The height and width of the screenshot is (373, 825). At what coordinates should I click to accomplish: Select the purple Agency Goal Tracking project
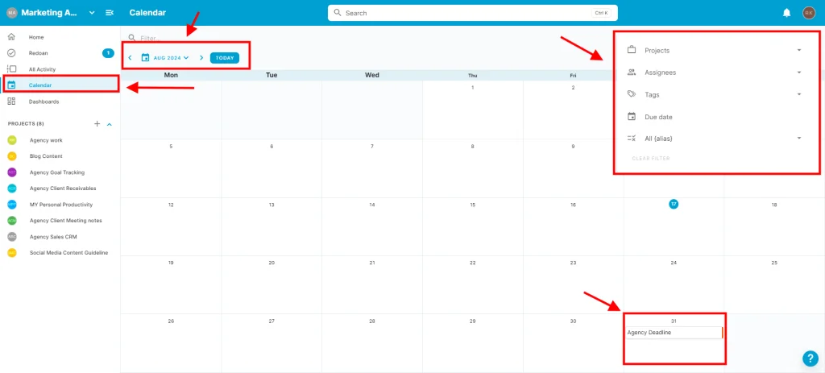(56, 172)
